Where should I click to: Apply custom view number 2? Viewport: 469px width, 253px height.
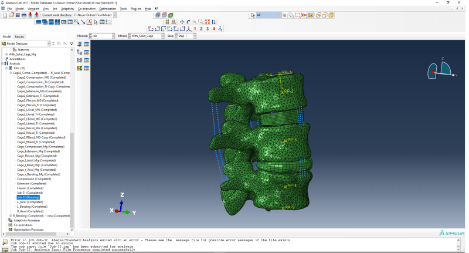(x=201, y=29)
